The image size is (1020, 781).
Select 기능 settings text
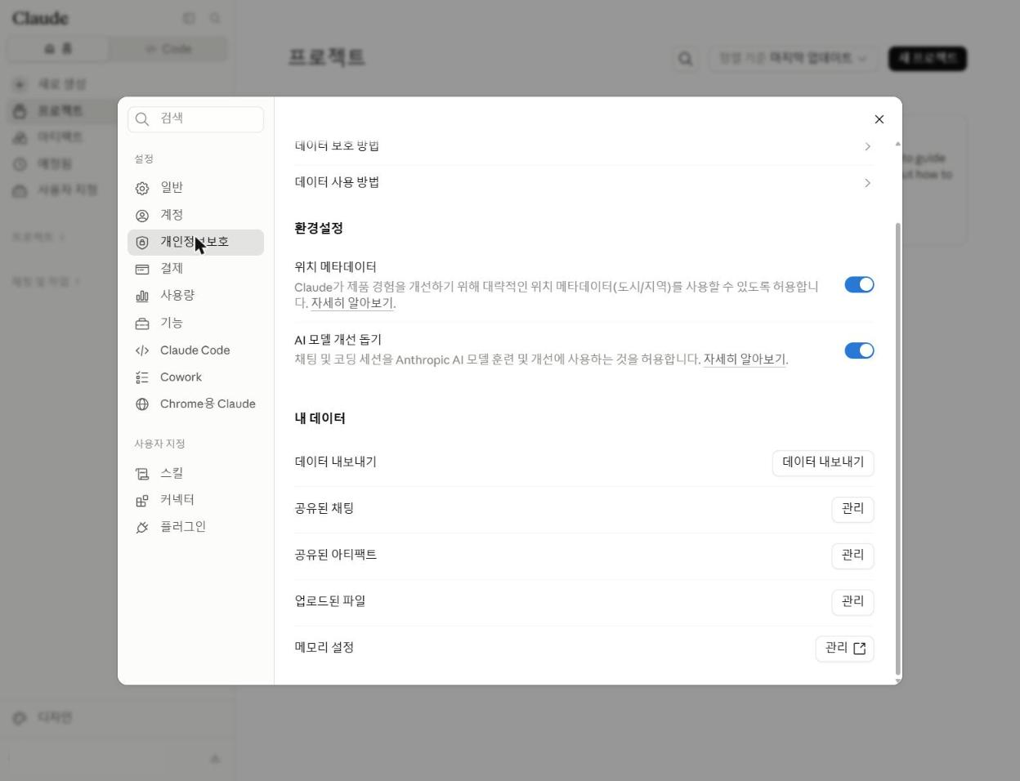click(x=172, y=324)
